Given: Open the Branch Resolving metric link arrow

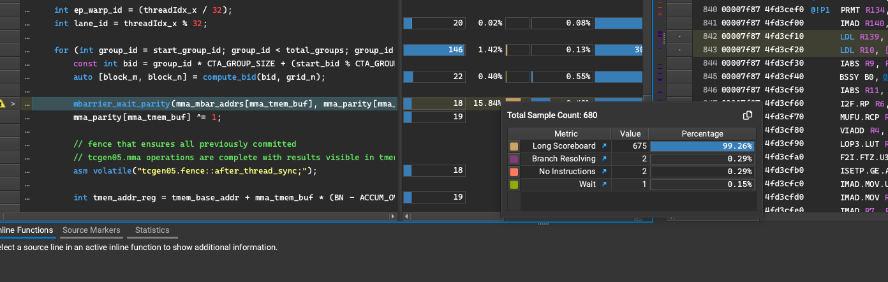Looking at the screenshot, I should point(603,159).
